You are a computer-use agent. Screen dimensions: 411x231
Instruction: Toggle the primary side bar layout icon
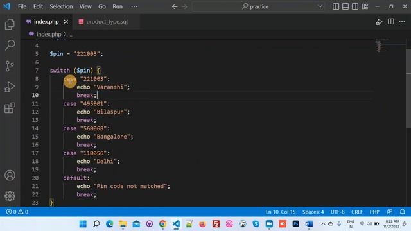coord(336,6)
